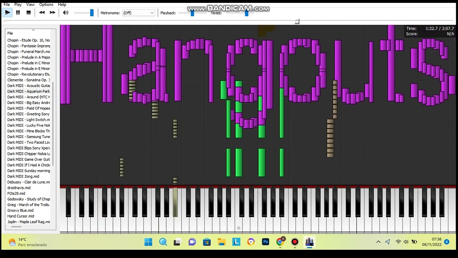Select Chopin - Prelude in A Major
458x258 pixels.
coord(29,57)
